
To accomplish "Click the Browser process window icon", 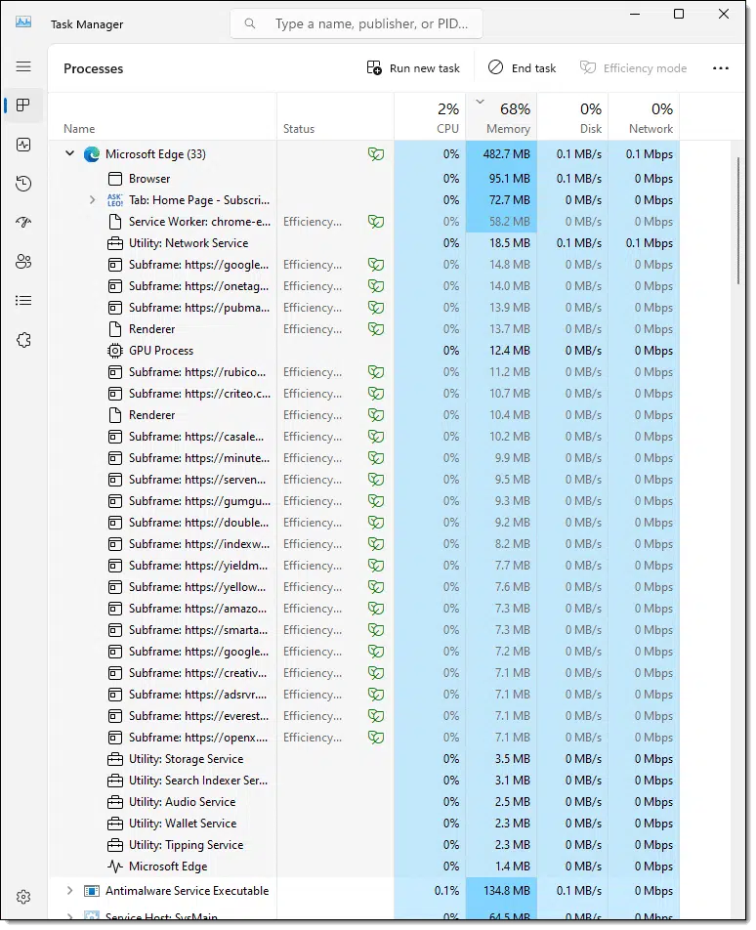I will (115, 179).
